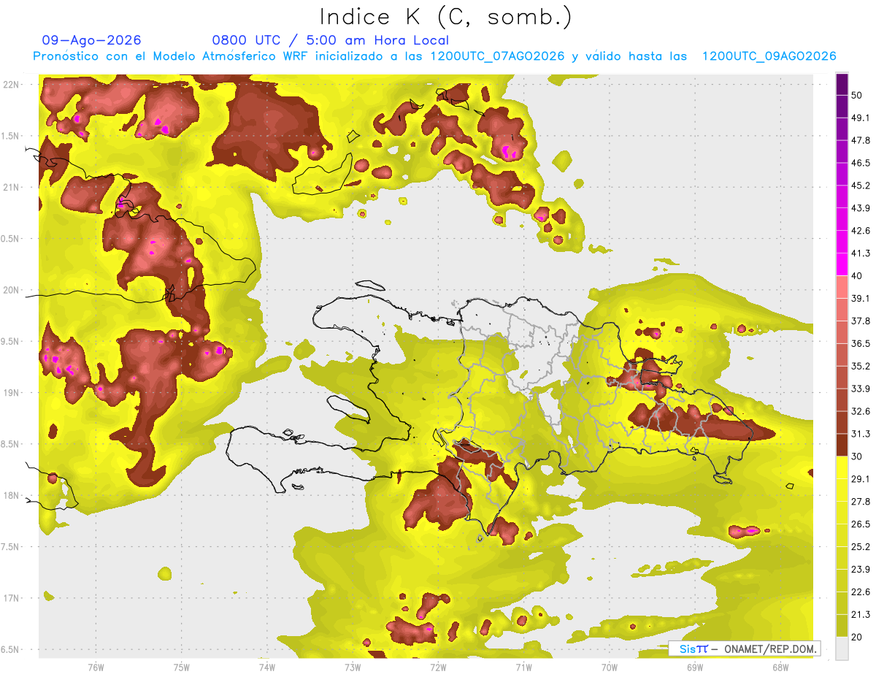Image resolution: width=876 pixels, height=677 pixels.
Task: Click the longitude label '73W'
Action: click(353, 667)
